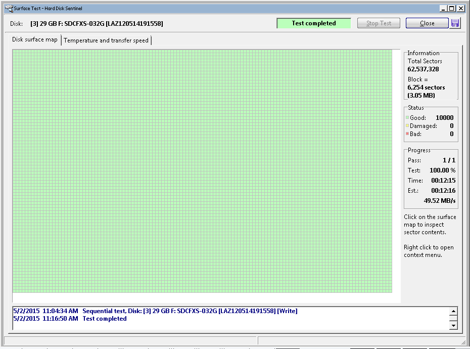This screenshot has height=349, width=470.
Task: Switch to Temperature and transfer speed tab
Action: tap(106, 40)
